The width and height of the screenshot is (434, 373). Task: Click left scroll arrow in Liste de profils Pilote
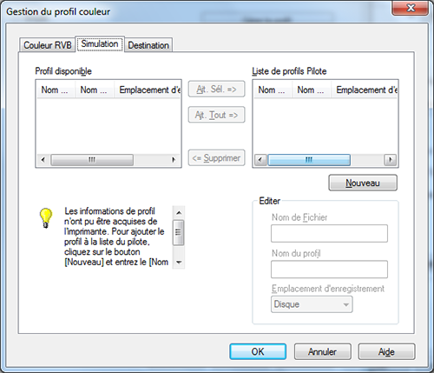(260, 160)
